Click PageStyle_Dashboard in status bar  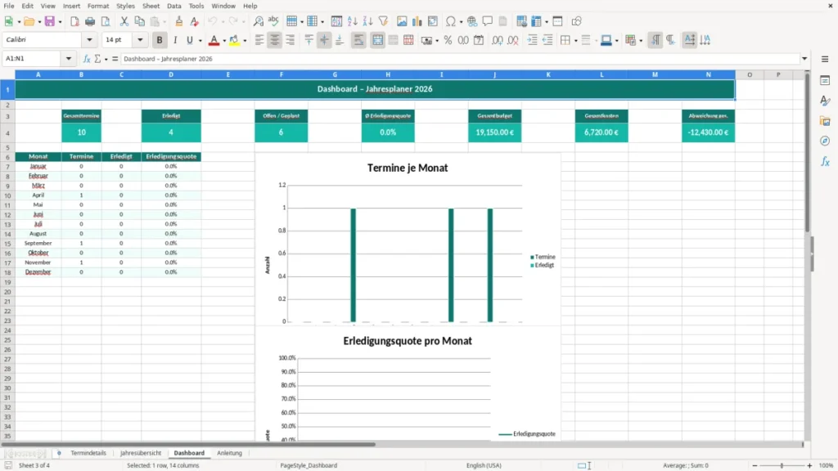click(309, 465)
